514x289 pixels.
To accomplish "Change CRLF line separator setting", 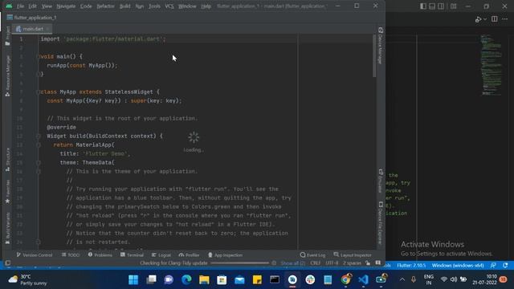I will pyautogui.click(x=316, y=263).
